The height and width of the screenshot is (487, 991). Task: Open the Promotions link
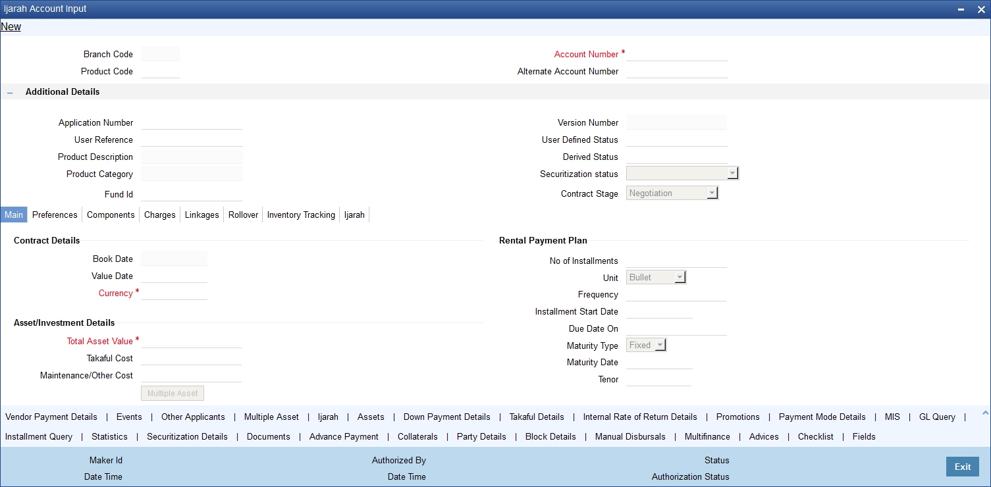coord(738,417)
